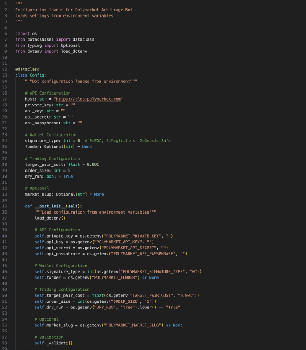
Task: Click 'funder: Optional[str] = None' line
Action: point(59,147)
